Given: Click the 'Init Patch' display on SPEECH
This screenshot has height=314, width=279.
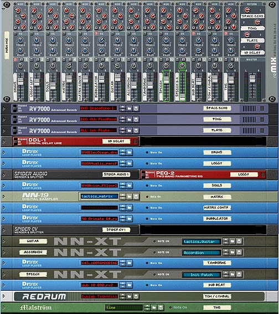Looking at the screenshot, I should tap(201, 275).
